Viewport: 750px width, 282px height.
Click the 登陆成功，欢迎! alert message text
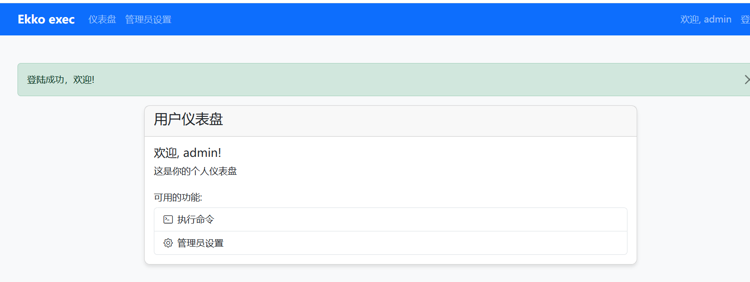(x=61, y=80)
